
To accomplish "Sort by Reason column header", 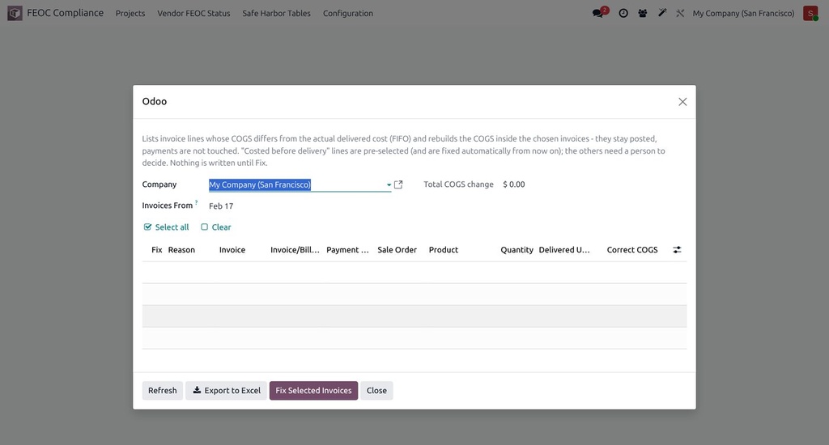I will point(181,250).
